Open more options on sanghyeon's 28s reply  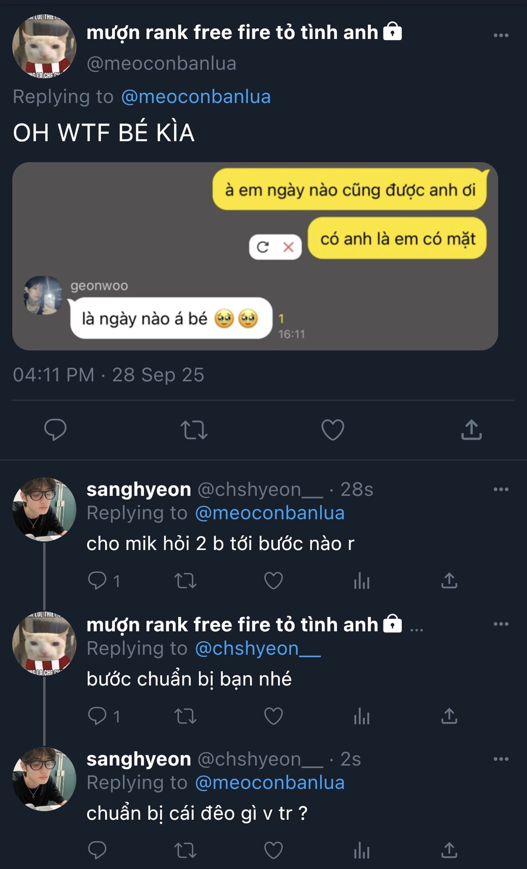point(501,489)
